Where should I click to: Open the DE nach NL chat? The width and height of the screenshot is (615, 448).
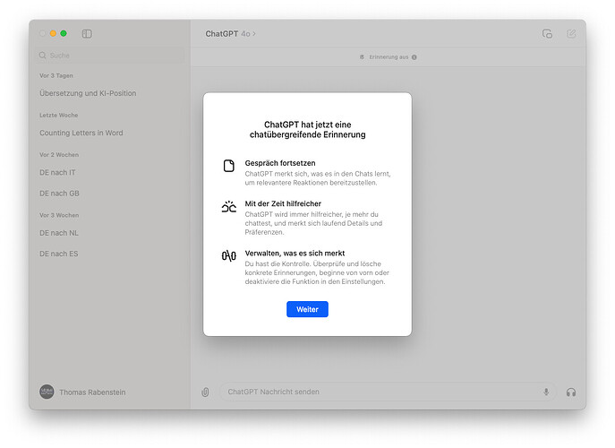click(59, 233)
